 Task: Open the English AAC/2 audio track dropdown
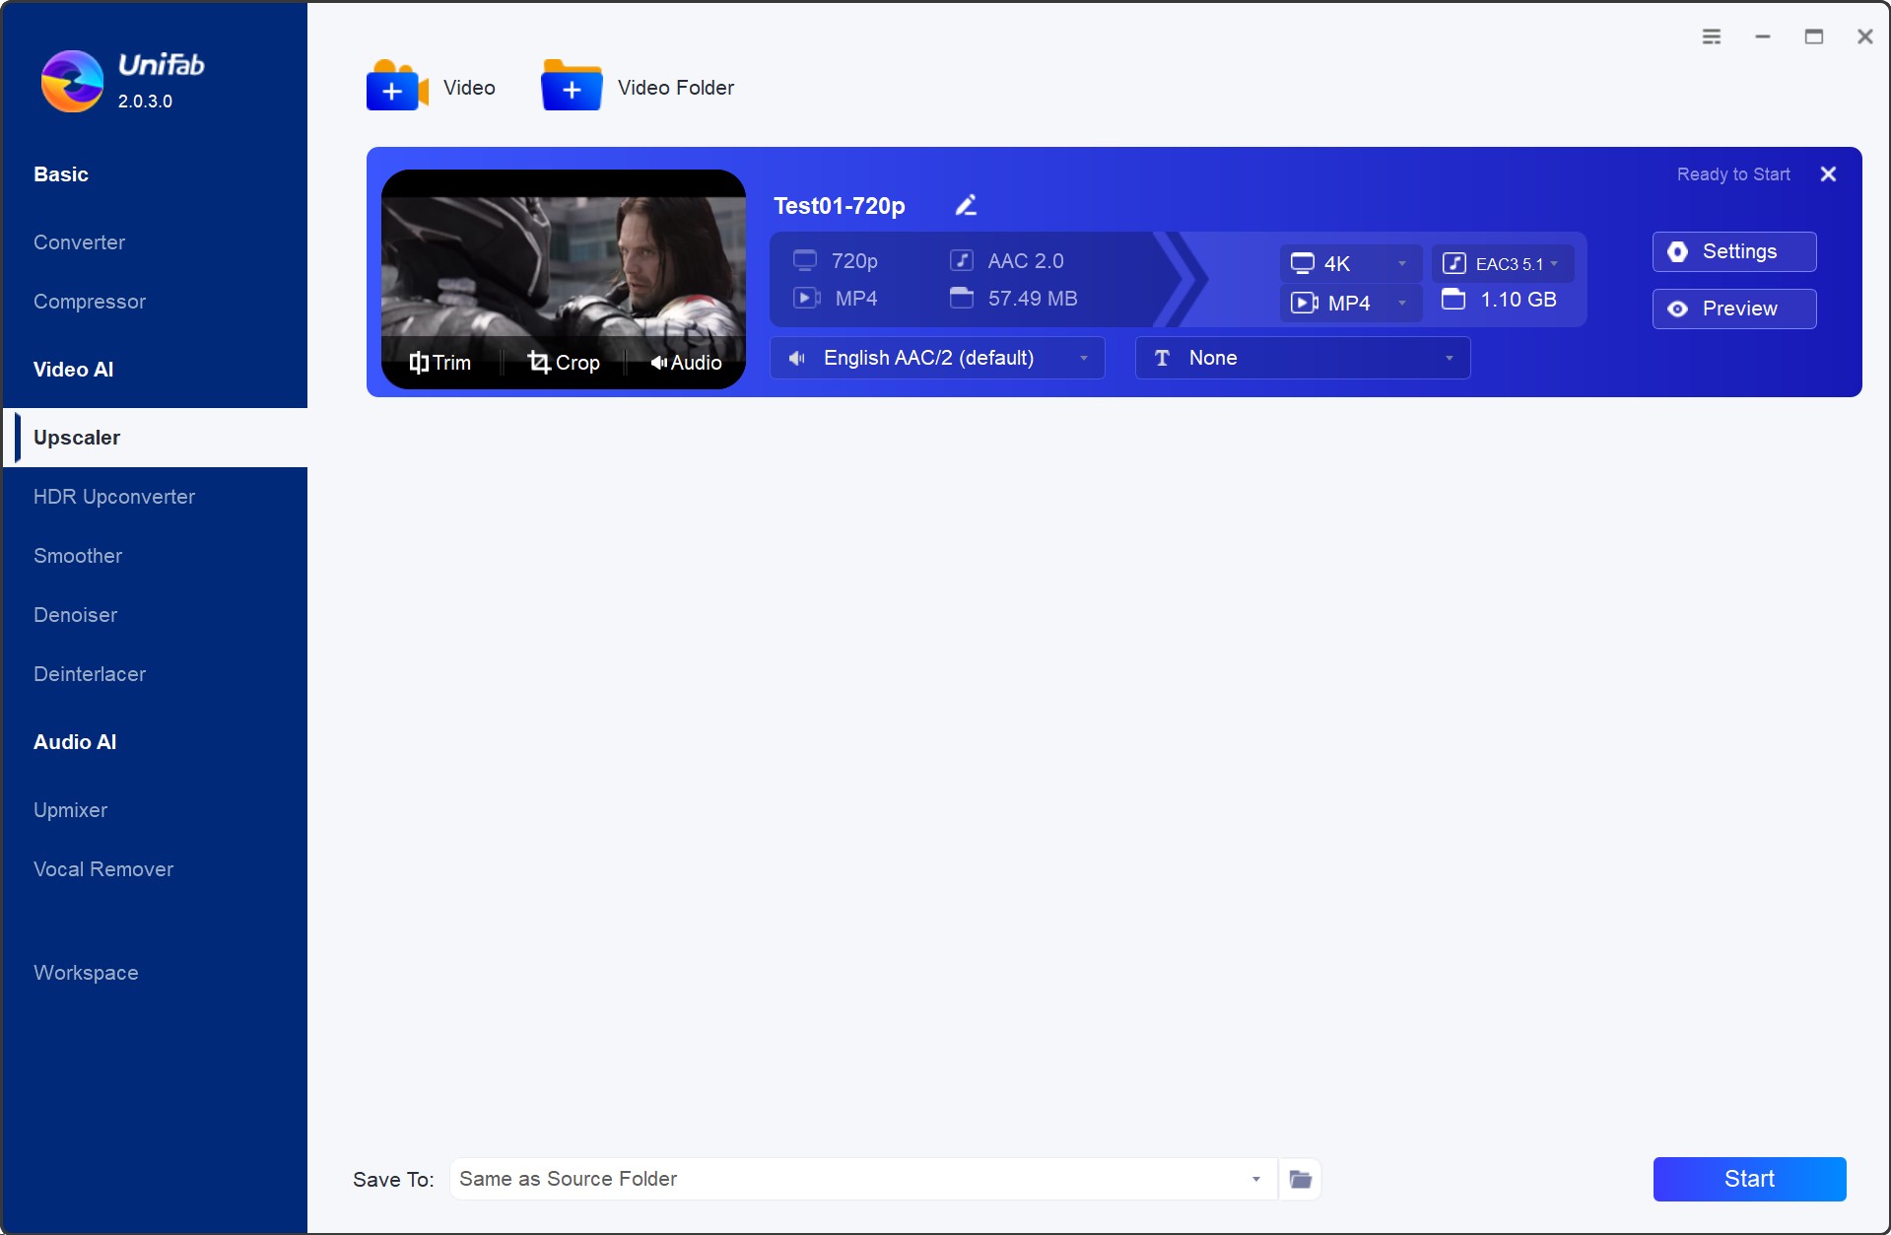coord(937,358)
